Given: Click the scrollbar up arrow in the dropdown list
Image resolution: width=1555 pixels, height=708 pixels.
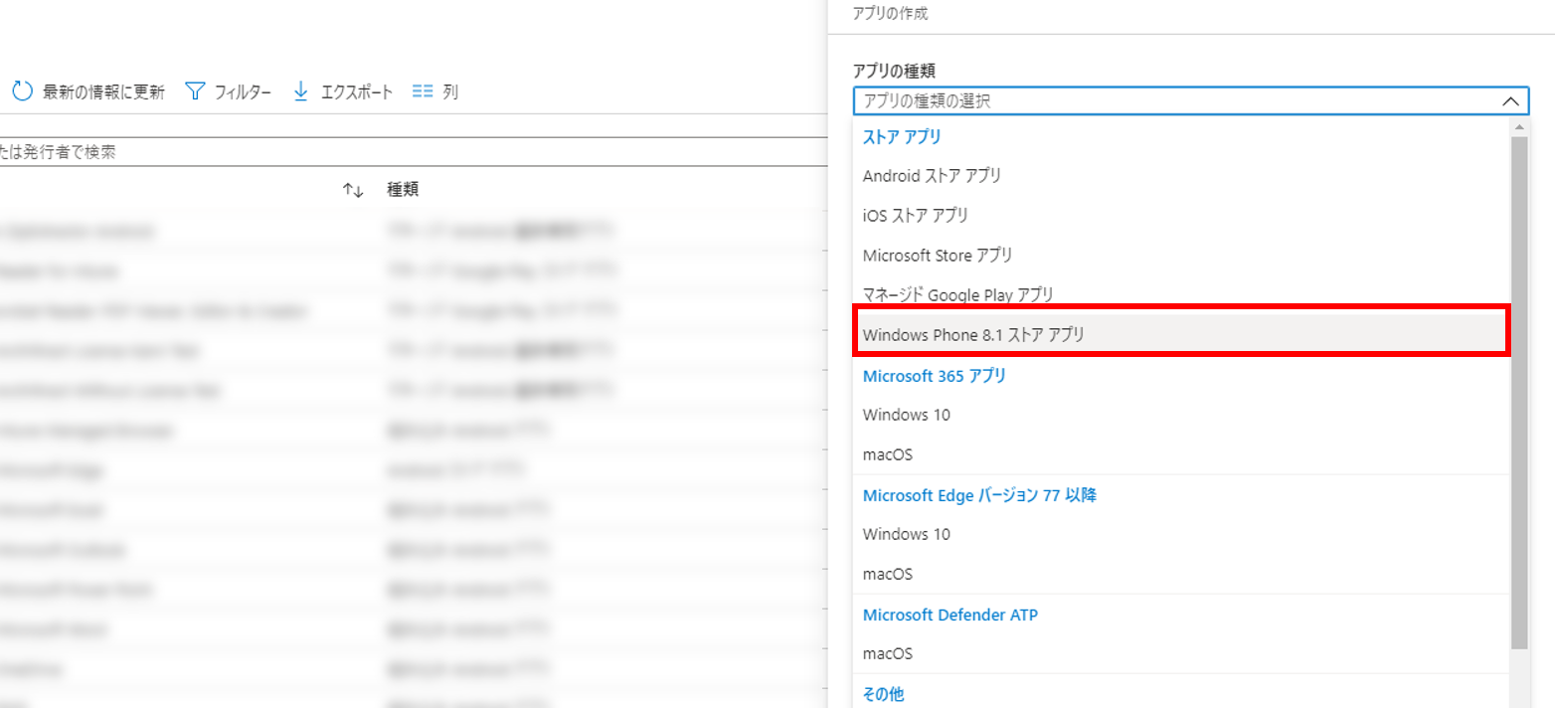Looking at the screenshot, I should pyautogui.click(x=1519, y=127).
